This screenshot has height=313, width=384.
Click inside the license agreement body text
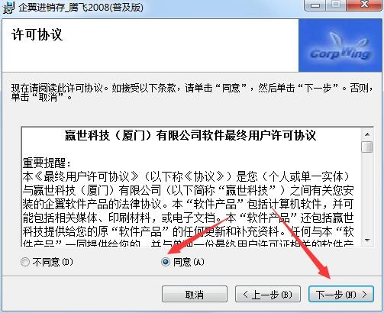(189, 204)
